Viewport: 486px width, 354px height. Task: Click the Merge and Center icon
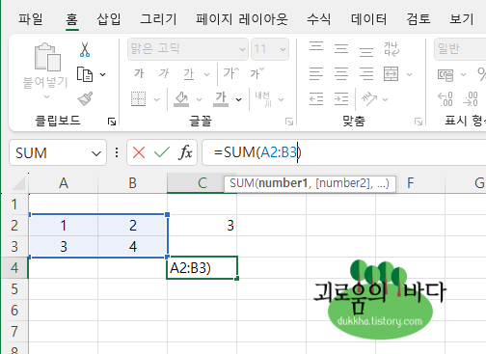tap(391, 74)
